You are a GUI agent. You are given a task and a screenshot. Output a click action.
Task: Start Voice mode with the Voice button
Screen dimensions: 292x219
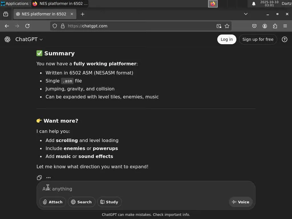tap(241, 202)
